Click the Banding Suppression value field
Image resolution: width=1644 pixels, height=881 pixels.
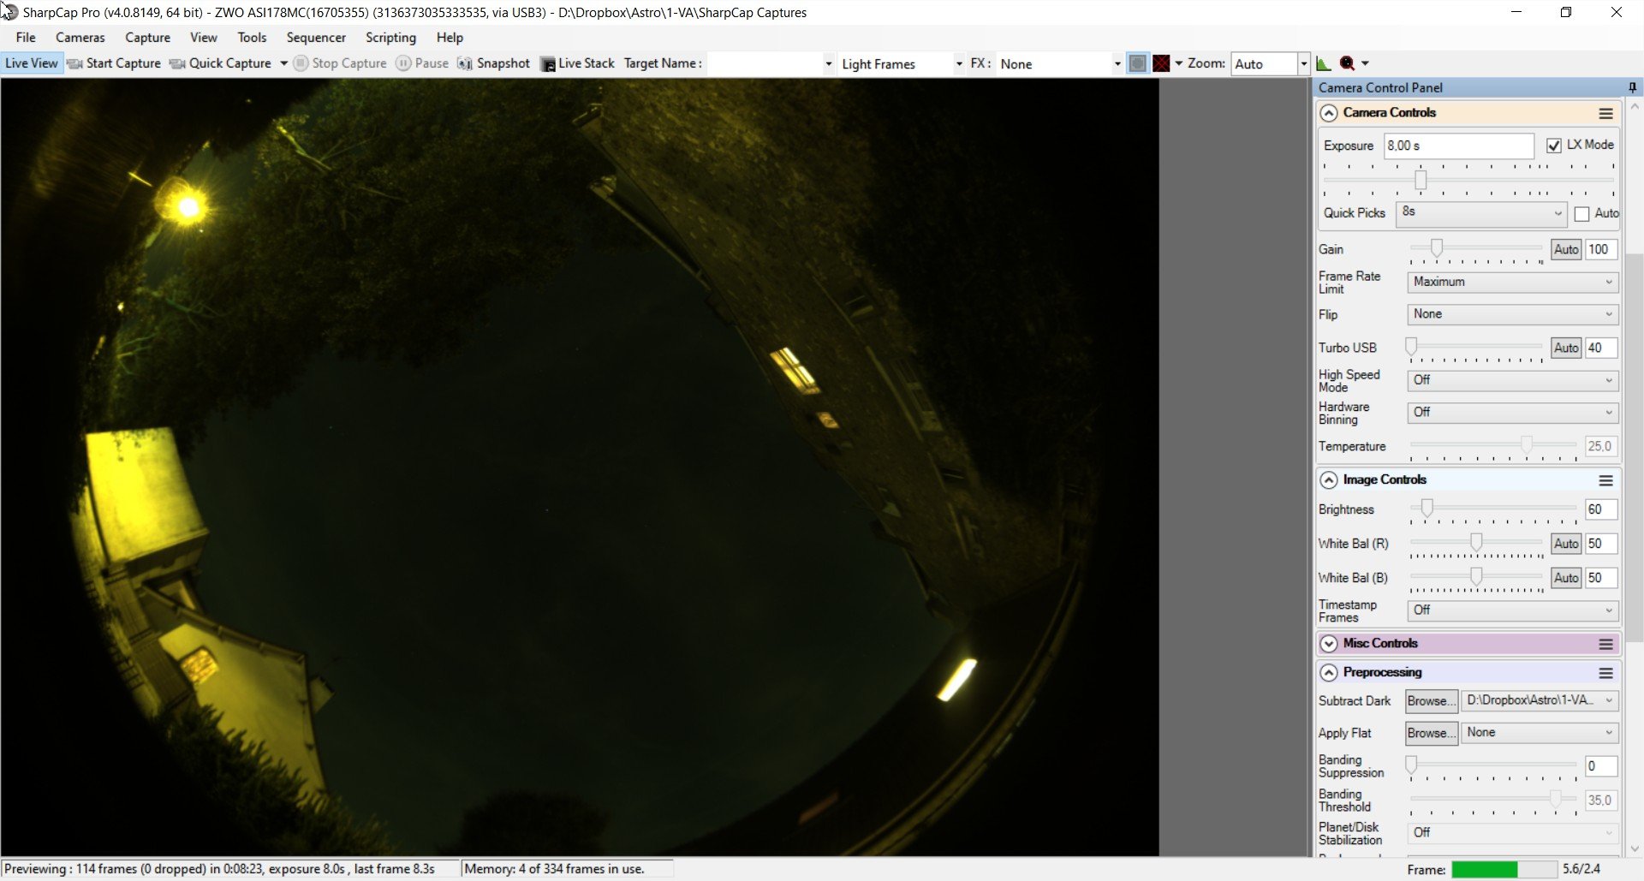click(x=1600, y=766)
